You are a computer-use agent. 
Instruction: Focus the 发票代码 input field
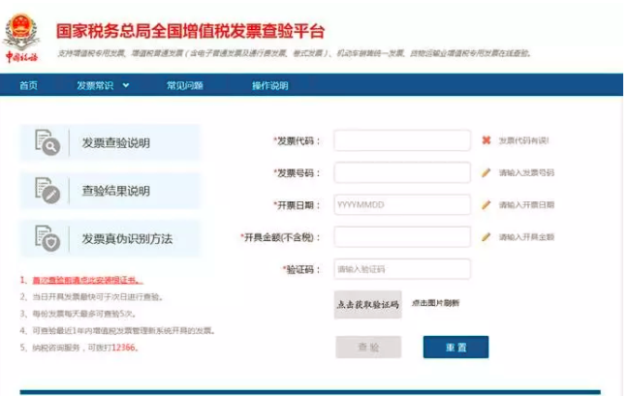pos(401,140)
